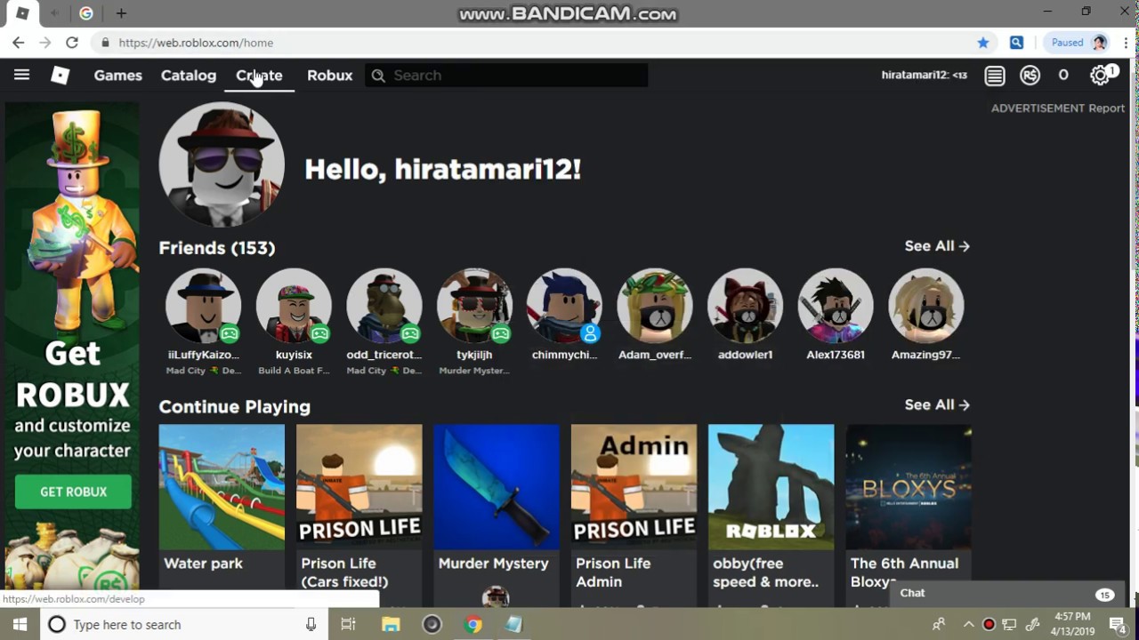Click the Chrome profile avatar Paused
Screen dimensions: 1139x640
click(x=1078, y=43)
